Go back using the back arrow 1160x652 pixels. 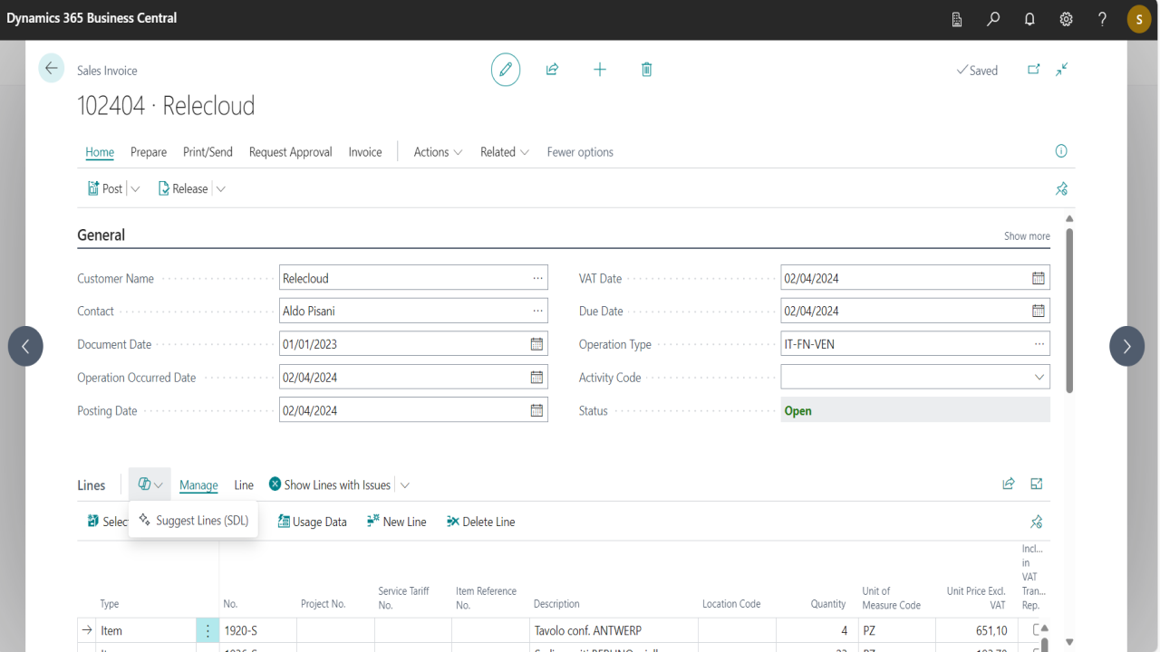[52, 69]
